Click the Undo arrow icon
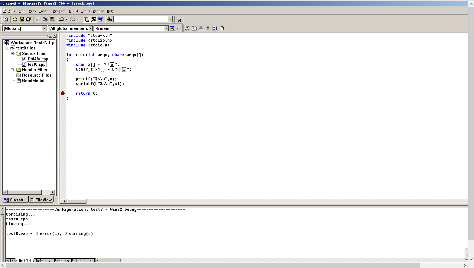This screenshot has height=268, width=474. [62, 19]
